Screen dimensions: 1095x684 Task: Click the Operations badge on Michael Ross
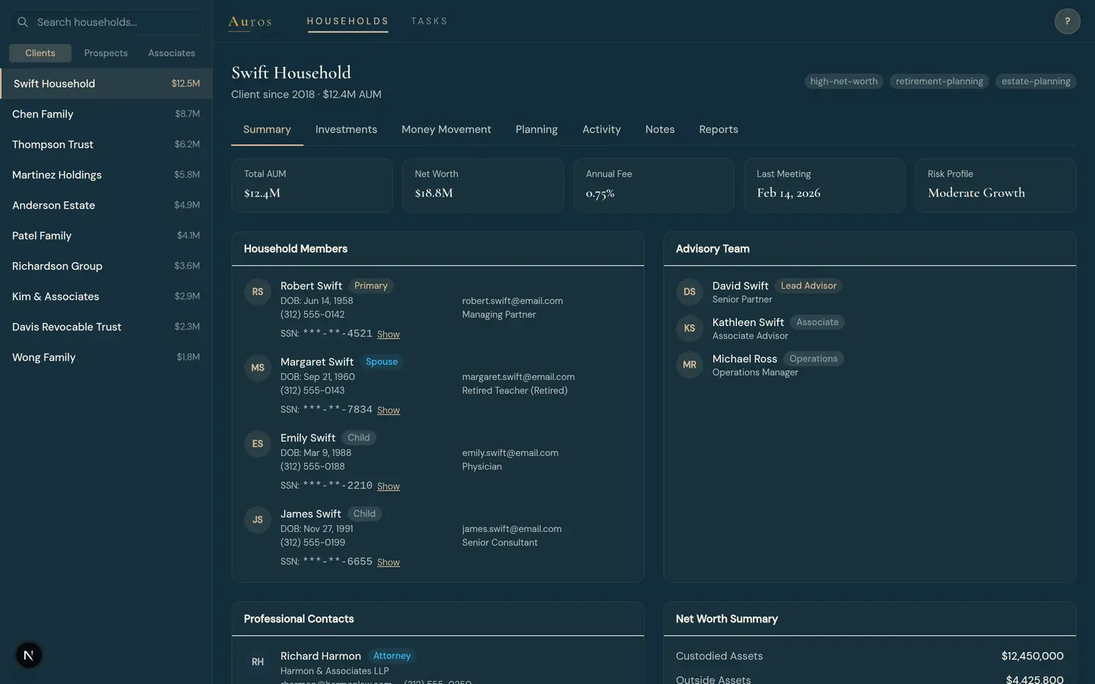pyautogui.click(x=814, y=359)
